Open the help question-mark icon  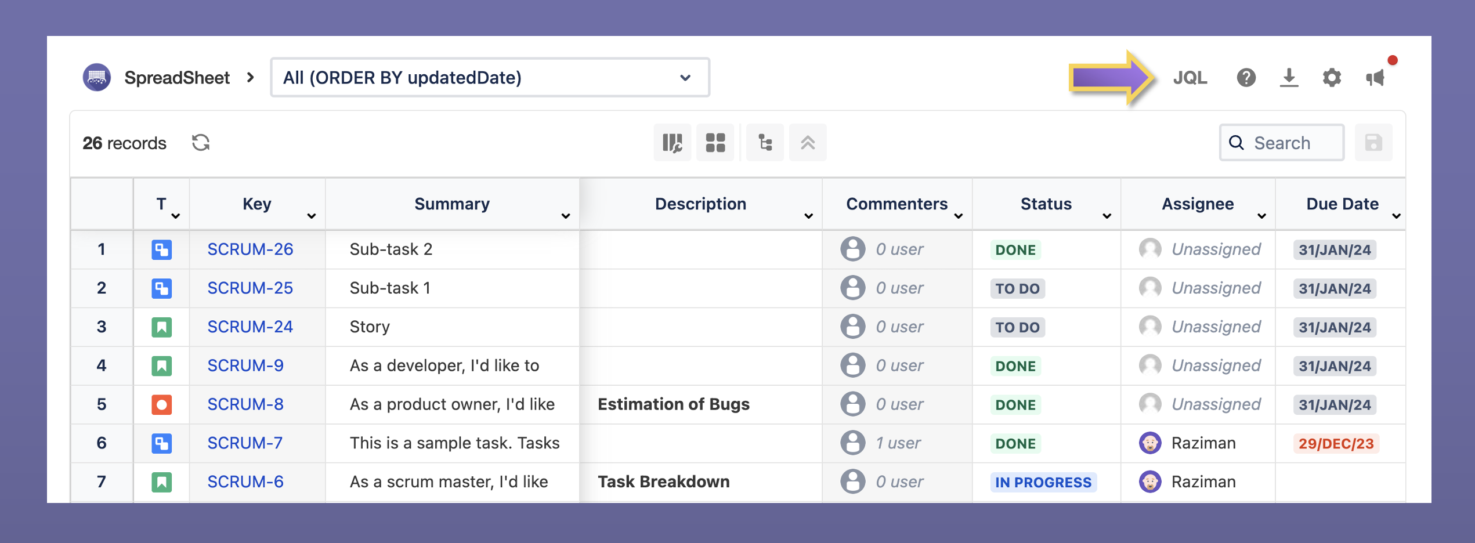coord(1246,77)
